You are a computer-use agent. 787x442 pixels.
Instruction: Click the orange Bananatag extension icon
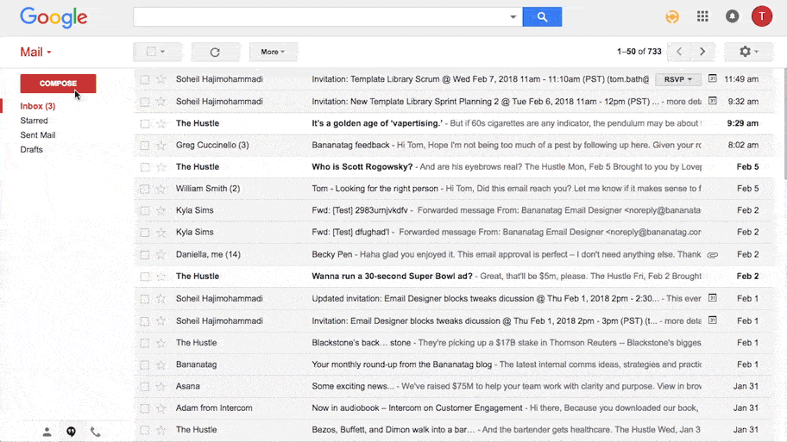672,16
